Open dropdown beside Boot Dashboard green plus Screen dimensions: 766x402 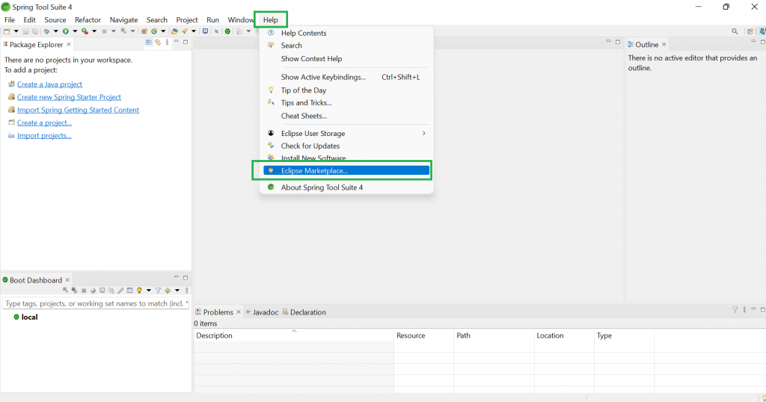[177, 290]
